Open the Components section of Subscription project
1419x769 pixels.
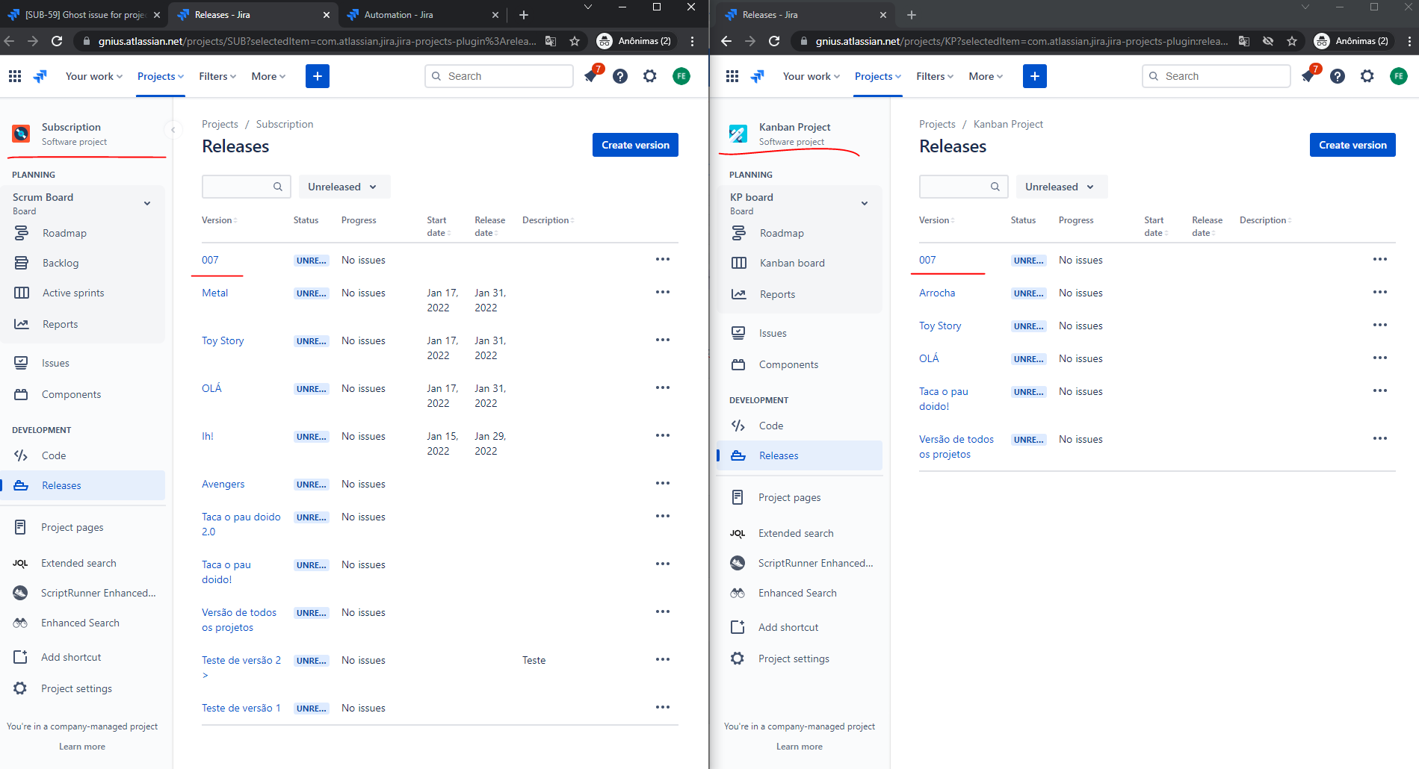click(x=71, y=393)
